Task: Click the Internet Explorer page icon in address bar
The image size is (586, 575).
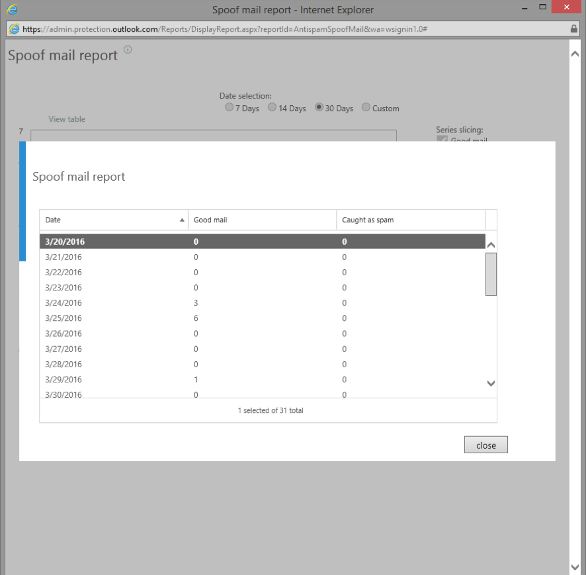Action: (13, 29)
